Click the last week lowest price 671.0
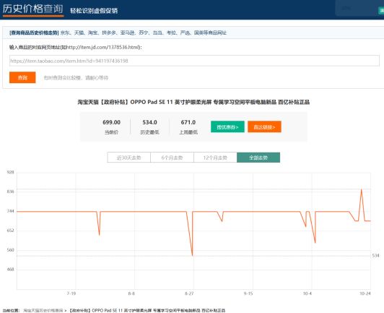The height and width of the screenshot is (313, 384). (188, 122)
